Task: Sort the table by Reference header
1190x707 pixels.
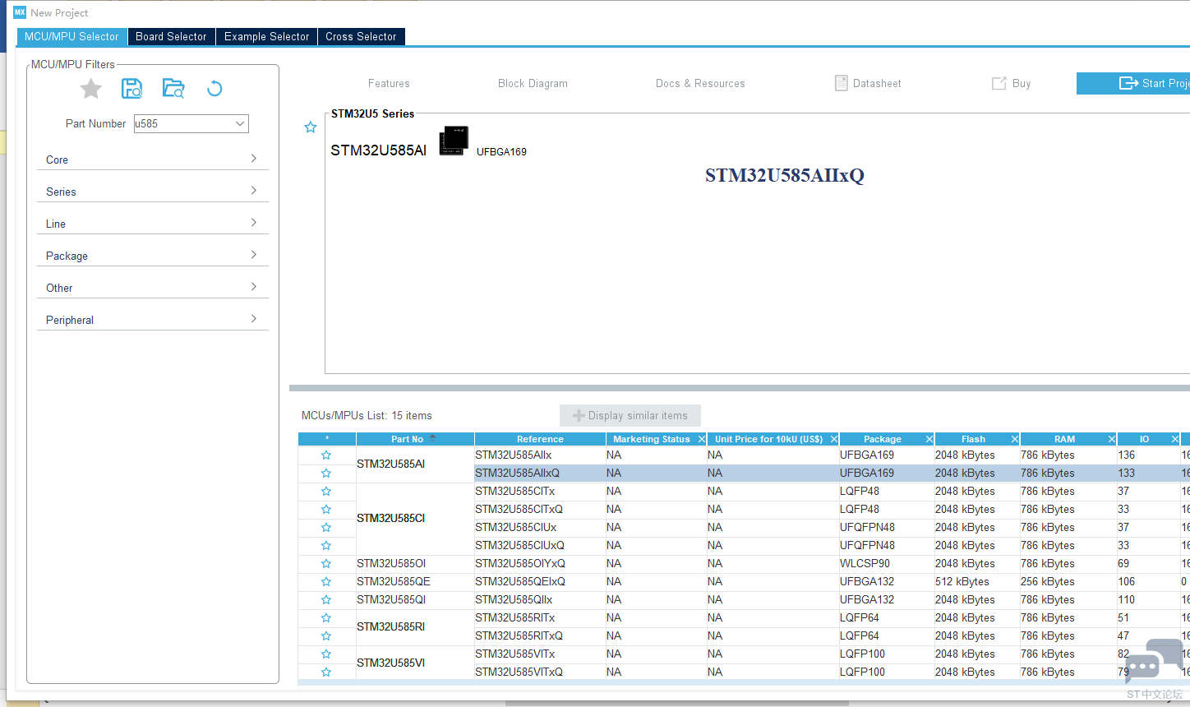Action: [540, 439]
